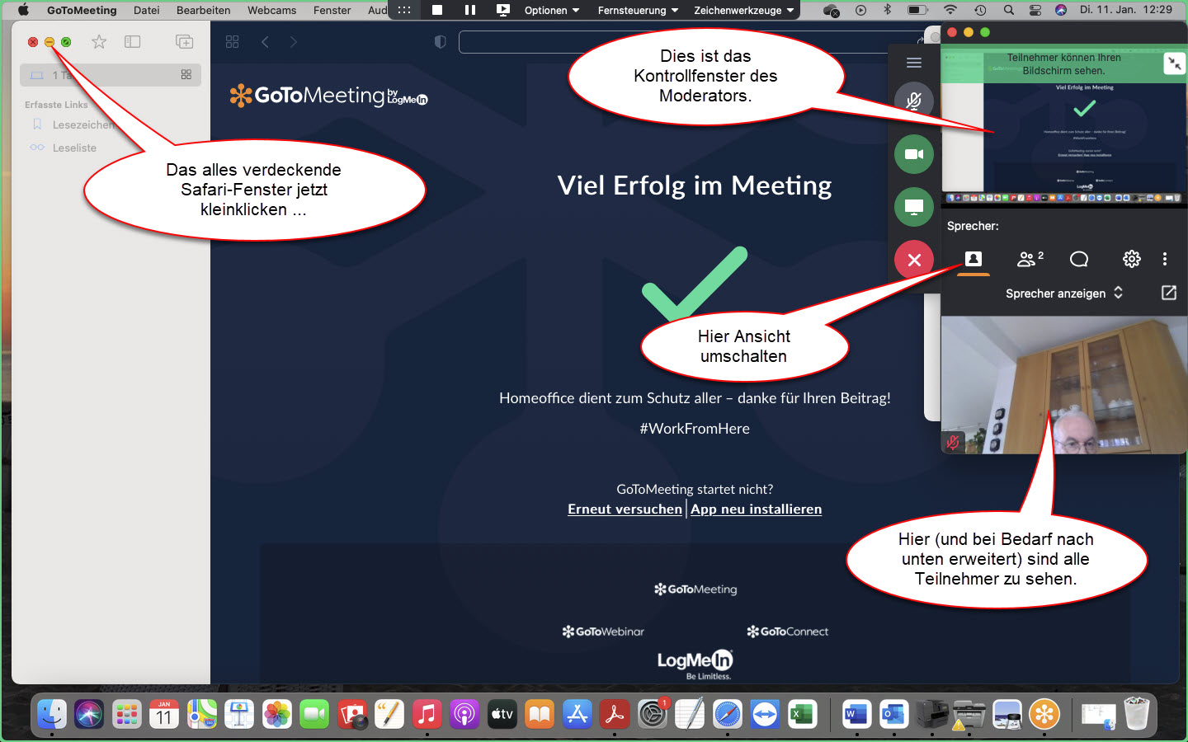
Task: Collapse the screen sharing preview
Action: click(1174, 63)
